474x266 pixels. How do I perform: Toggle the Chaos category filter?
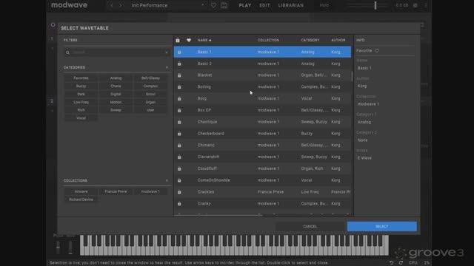click(116, 86)
